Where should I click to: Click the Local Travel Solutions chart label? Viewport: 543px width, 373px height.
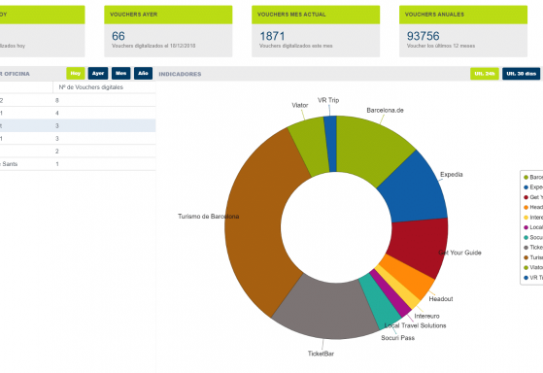coord(415,325)
